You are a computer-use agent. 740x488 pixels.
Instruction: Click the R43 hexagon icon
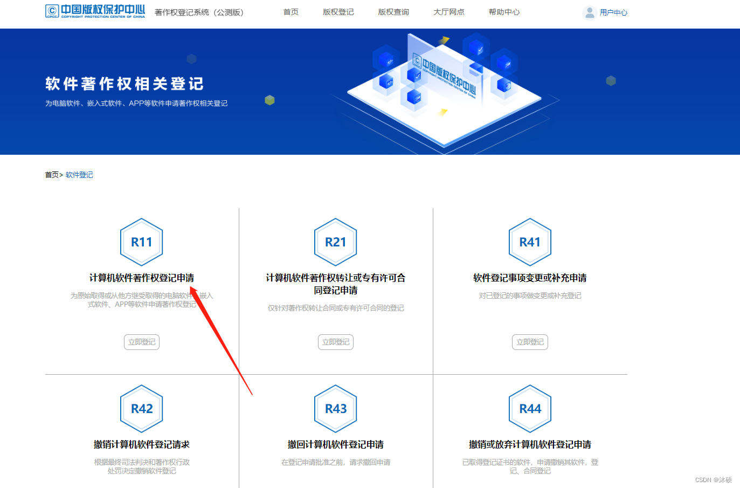click(x=335, y=409)
